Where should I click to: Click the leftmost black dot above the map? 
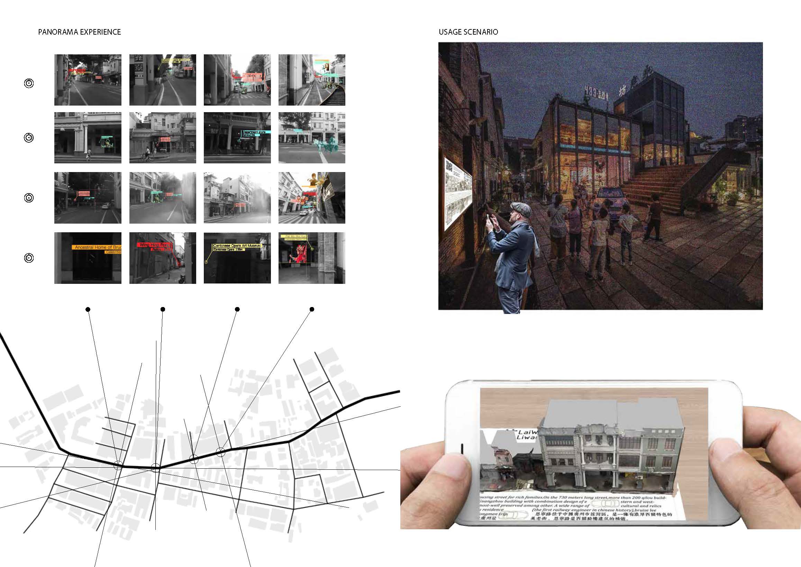(x=88, y=309)
